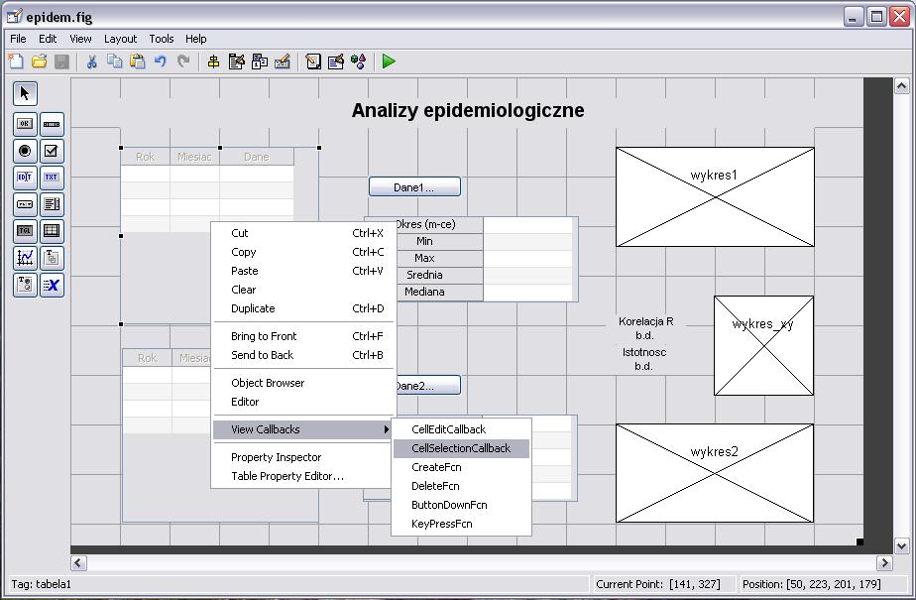Click the New Figure toolbar icon

[x=16, y=61]
